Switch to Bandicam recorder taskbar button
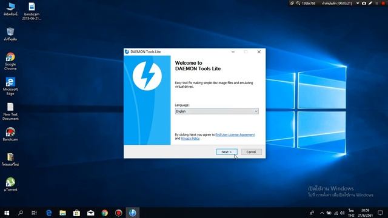 click(119, 213)
